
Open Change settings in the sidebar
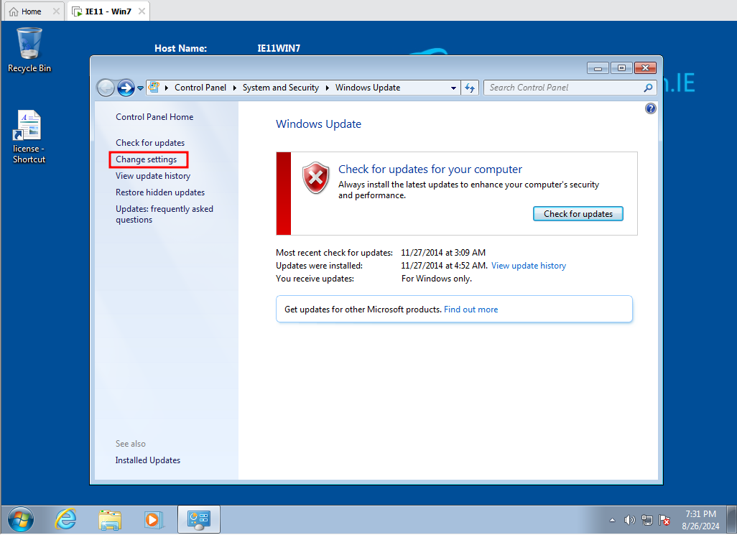(146, 159)
